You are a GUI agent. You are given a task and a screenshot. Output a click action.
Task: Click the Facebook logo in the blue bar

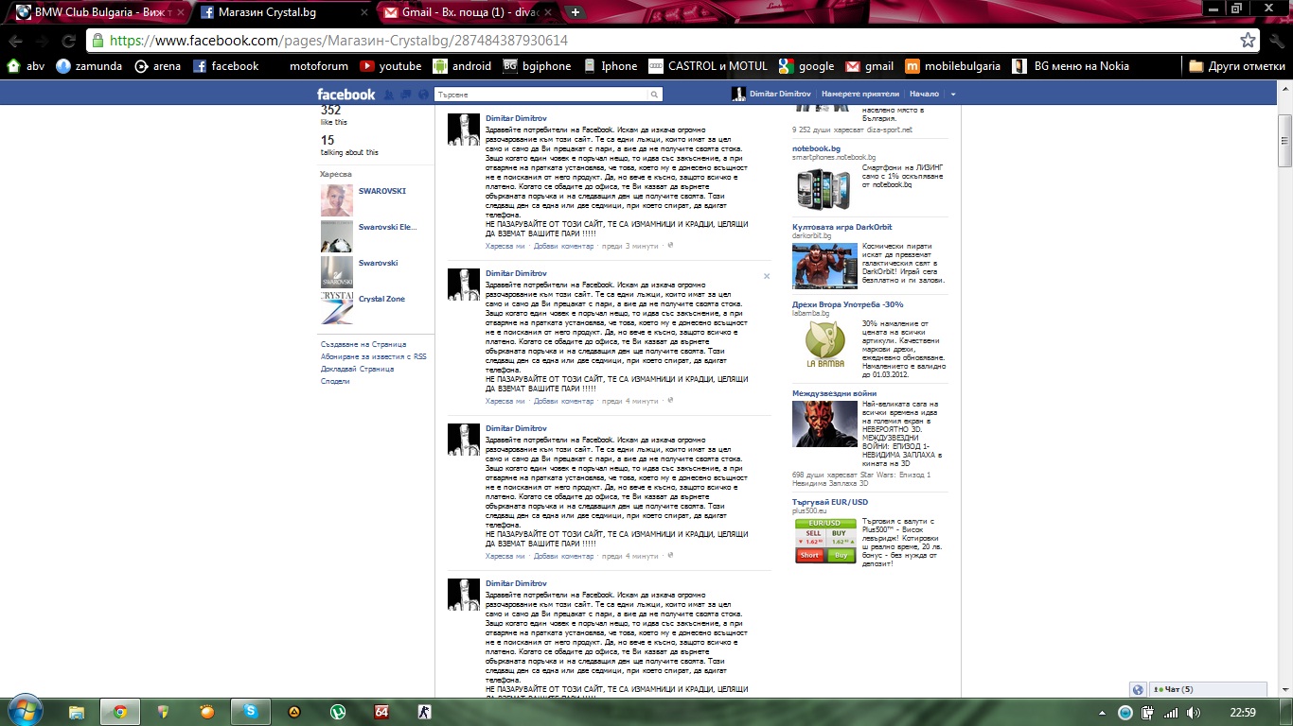coord(345,95)
